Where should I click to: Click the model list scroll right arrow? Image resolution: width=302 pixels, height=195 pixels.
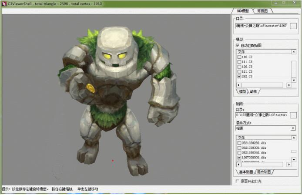coord(289,85)
